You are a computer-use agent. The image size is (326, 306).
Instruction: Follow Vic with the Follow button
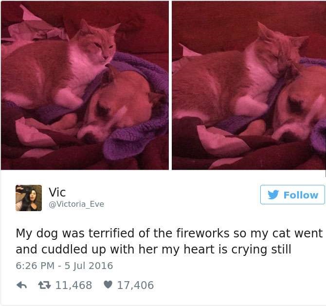[292, 195]
